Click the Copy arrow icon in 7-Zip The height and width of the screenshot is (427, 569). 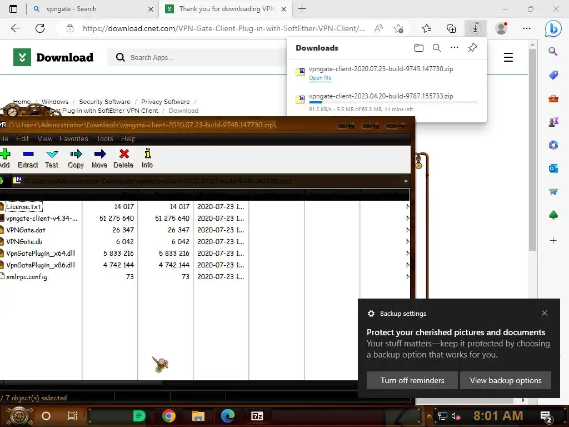pyautogui.click(x=76, y=154)
